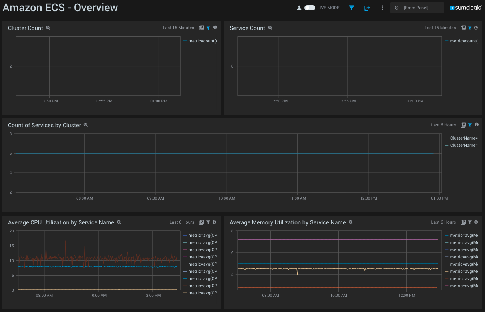Toggle the filter icon on Average CPU Utilization panel
Viewport: 485px width, 312px height.
(208, 222)
